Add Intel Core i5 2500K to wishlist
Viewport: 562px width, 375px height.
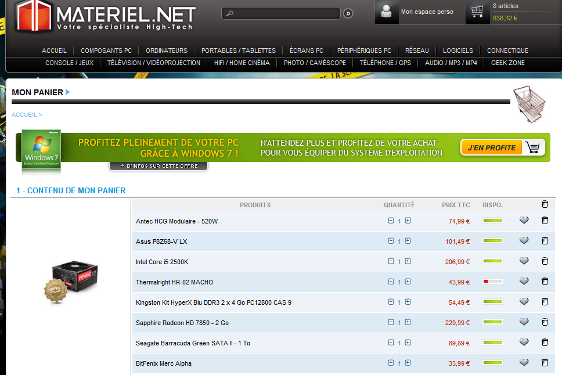[x=524, y=261]
